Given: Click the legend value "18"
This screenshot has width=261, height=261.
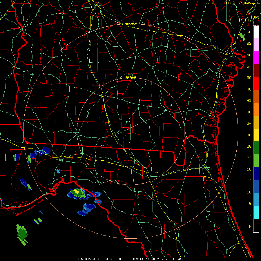Looking at the screenshot, I should (249, 169).
